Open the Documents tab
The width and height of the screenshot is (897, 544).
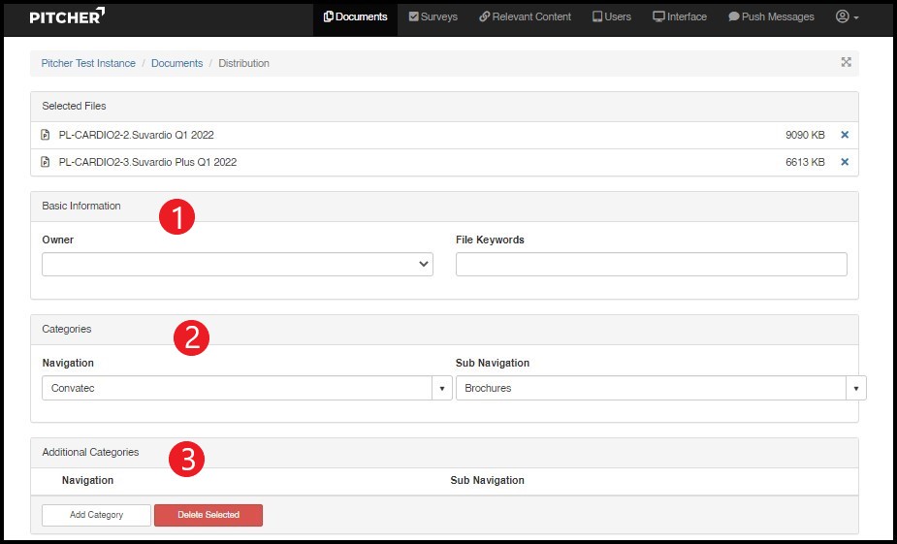click(355, 16)
